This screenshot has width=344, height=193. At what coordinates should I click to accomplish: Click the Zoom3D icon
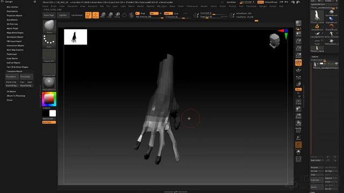(x=298, y=116)
